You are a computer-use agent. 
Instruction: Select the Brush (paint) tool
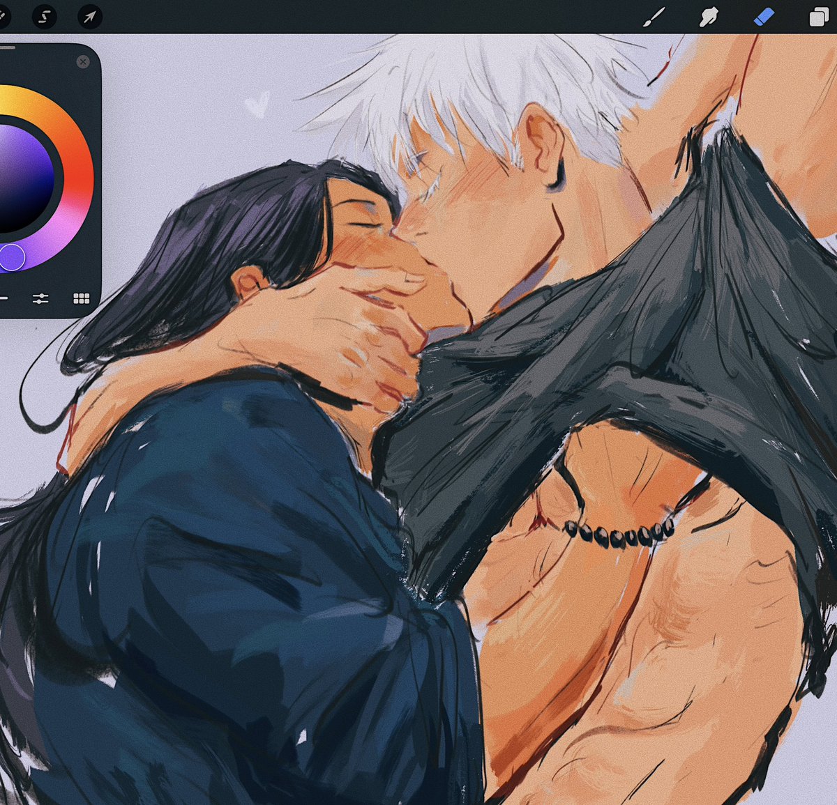point(654,17)
